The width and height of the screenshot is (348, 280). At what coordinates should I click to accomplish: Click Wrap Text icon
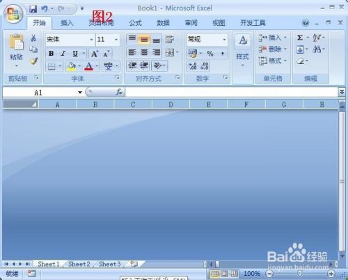(170, 40)
